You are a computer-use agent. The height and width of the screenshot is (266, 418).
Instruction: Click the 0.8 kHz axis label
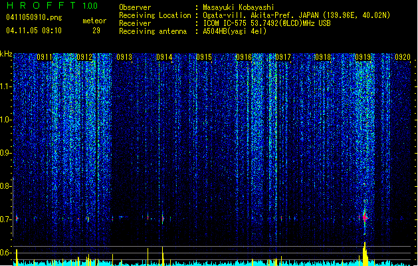click(5, 186)
